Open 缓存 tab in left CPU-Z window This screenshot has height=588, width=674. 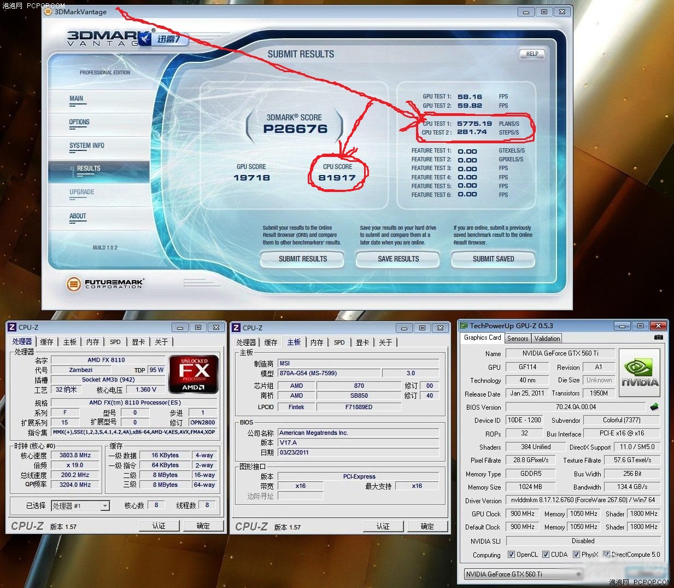[x=46, y=342]
